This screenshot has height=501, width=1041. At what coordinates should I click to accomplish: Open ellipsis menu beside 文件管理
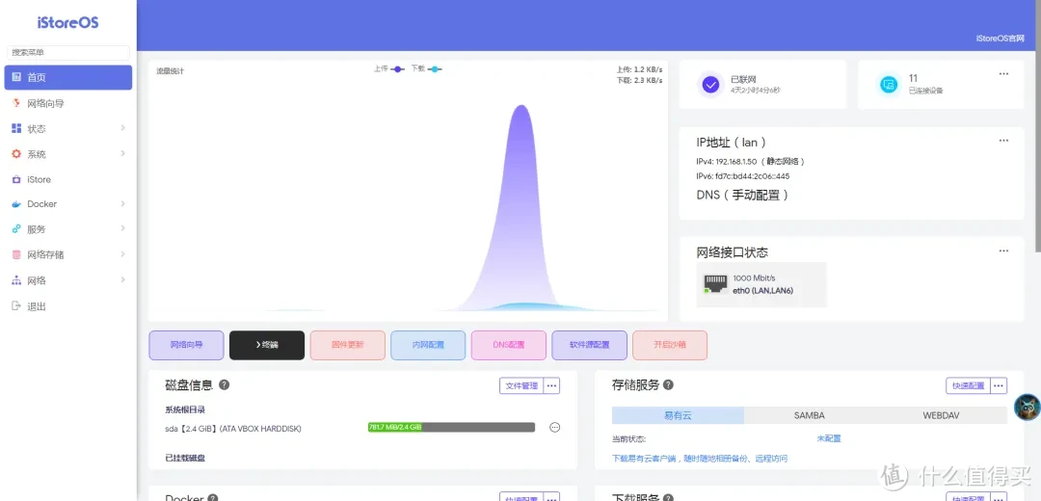tap(551, 385)
